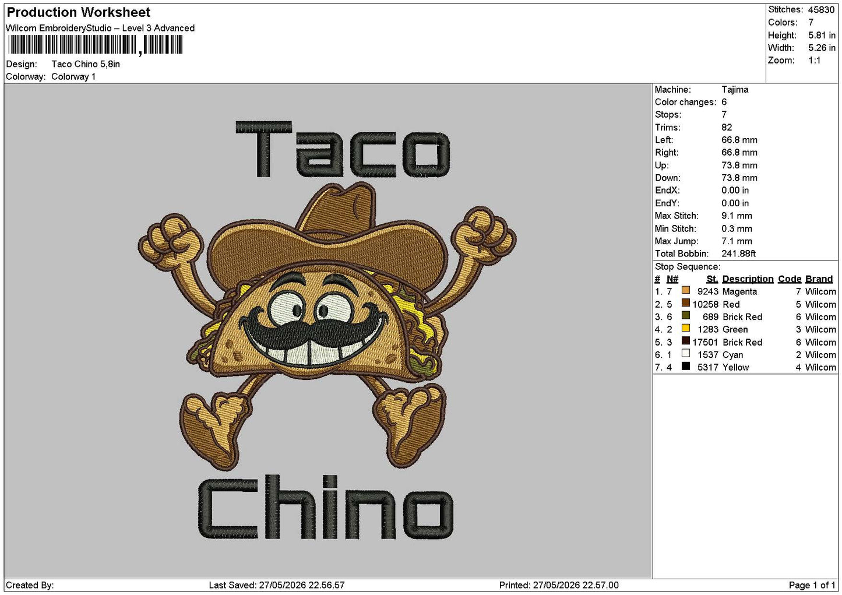
Task: Click the Green (yellow) thread color swatch
Action: tap(686, 328)
